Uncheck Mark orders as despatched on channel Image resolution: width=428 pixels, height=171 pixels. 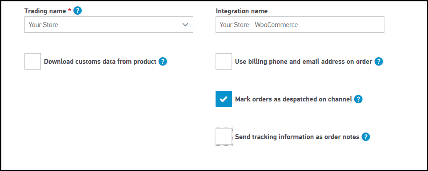pos(224,99)
